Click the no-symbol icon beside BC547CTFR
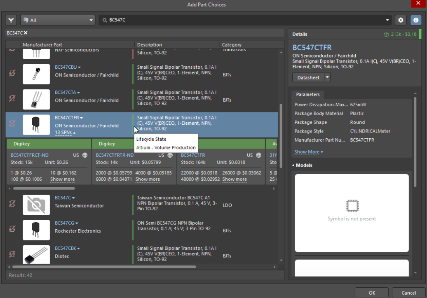The image size is (427, 298). [12, 123]
